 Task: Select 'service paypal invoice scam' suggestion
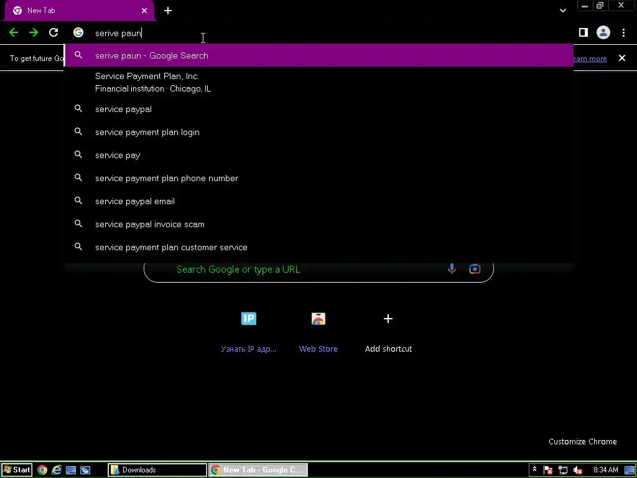(x=319, y=224)
